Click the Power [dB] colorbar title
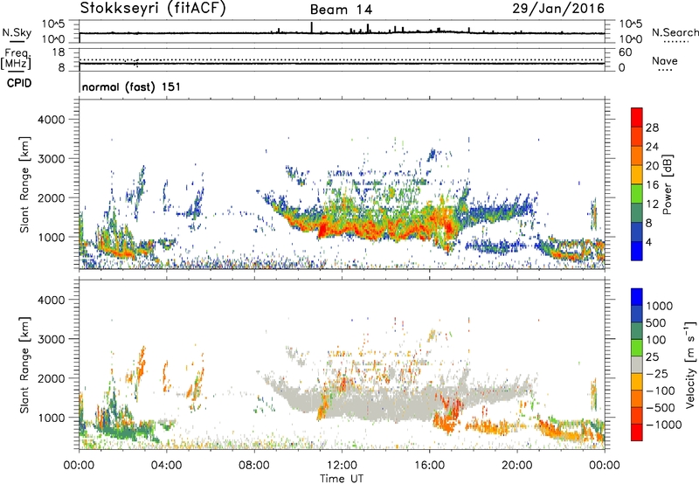This screenshot has height=484, width=699. coord(668,184)
